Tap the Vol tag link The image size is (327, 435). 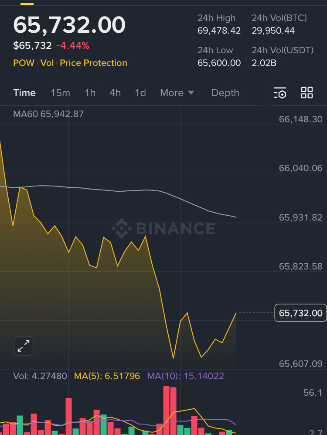click(x=47, y=63)
